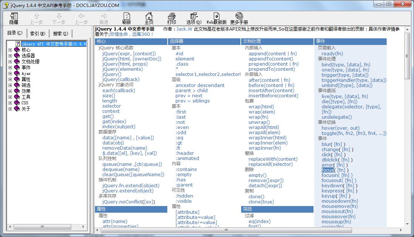The image size is (414, 237).
Task: Expand the 属性 tree node
Action: (10, 79)
